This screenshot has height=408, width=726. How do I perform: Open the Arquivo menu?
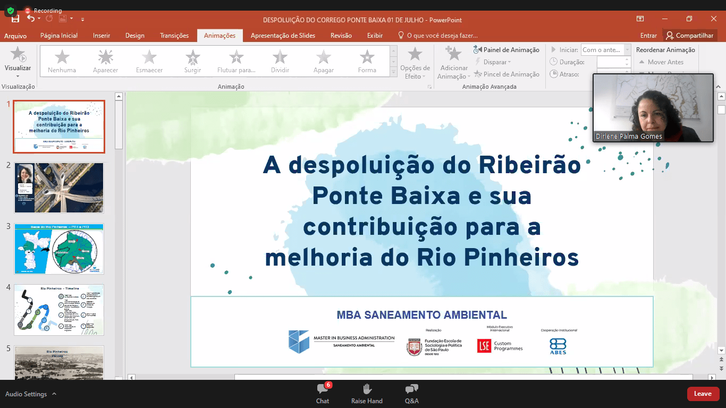point(15,36)
